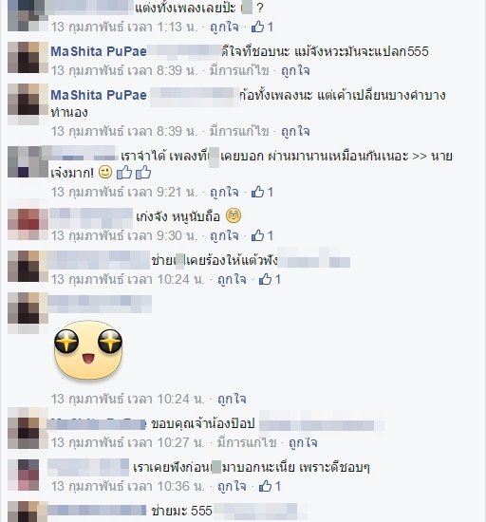Image resolution: width=486 pixels, height=522 pixels.
Task: Click ถูกใจ on the 1:13 comment
Action: coord(224,27)
